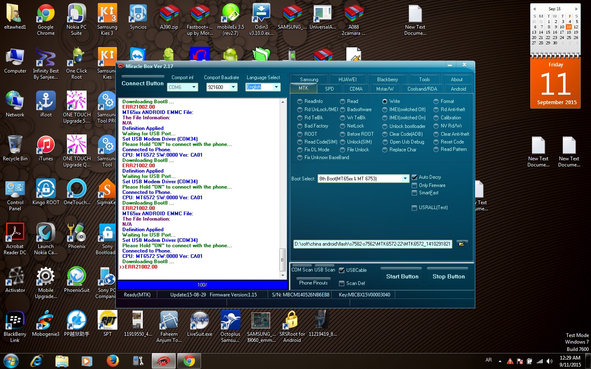Go to previous month in calendar gadget
591x369 pixels.
534,9
